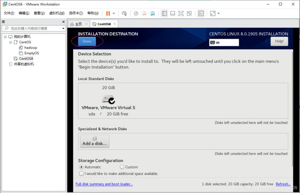Close the 主页 home tab
This screenshot has height=193, width=300.
point(86,24)
